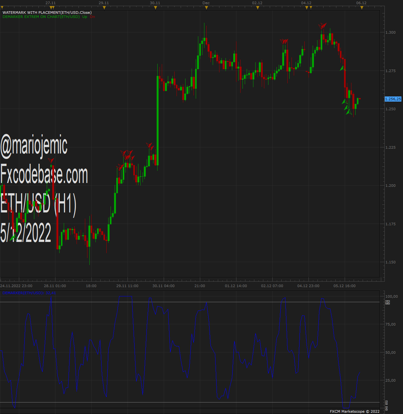Click the red 'Dn' legend label
This screenshot has height=414, width=403.
click(93, 17)
